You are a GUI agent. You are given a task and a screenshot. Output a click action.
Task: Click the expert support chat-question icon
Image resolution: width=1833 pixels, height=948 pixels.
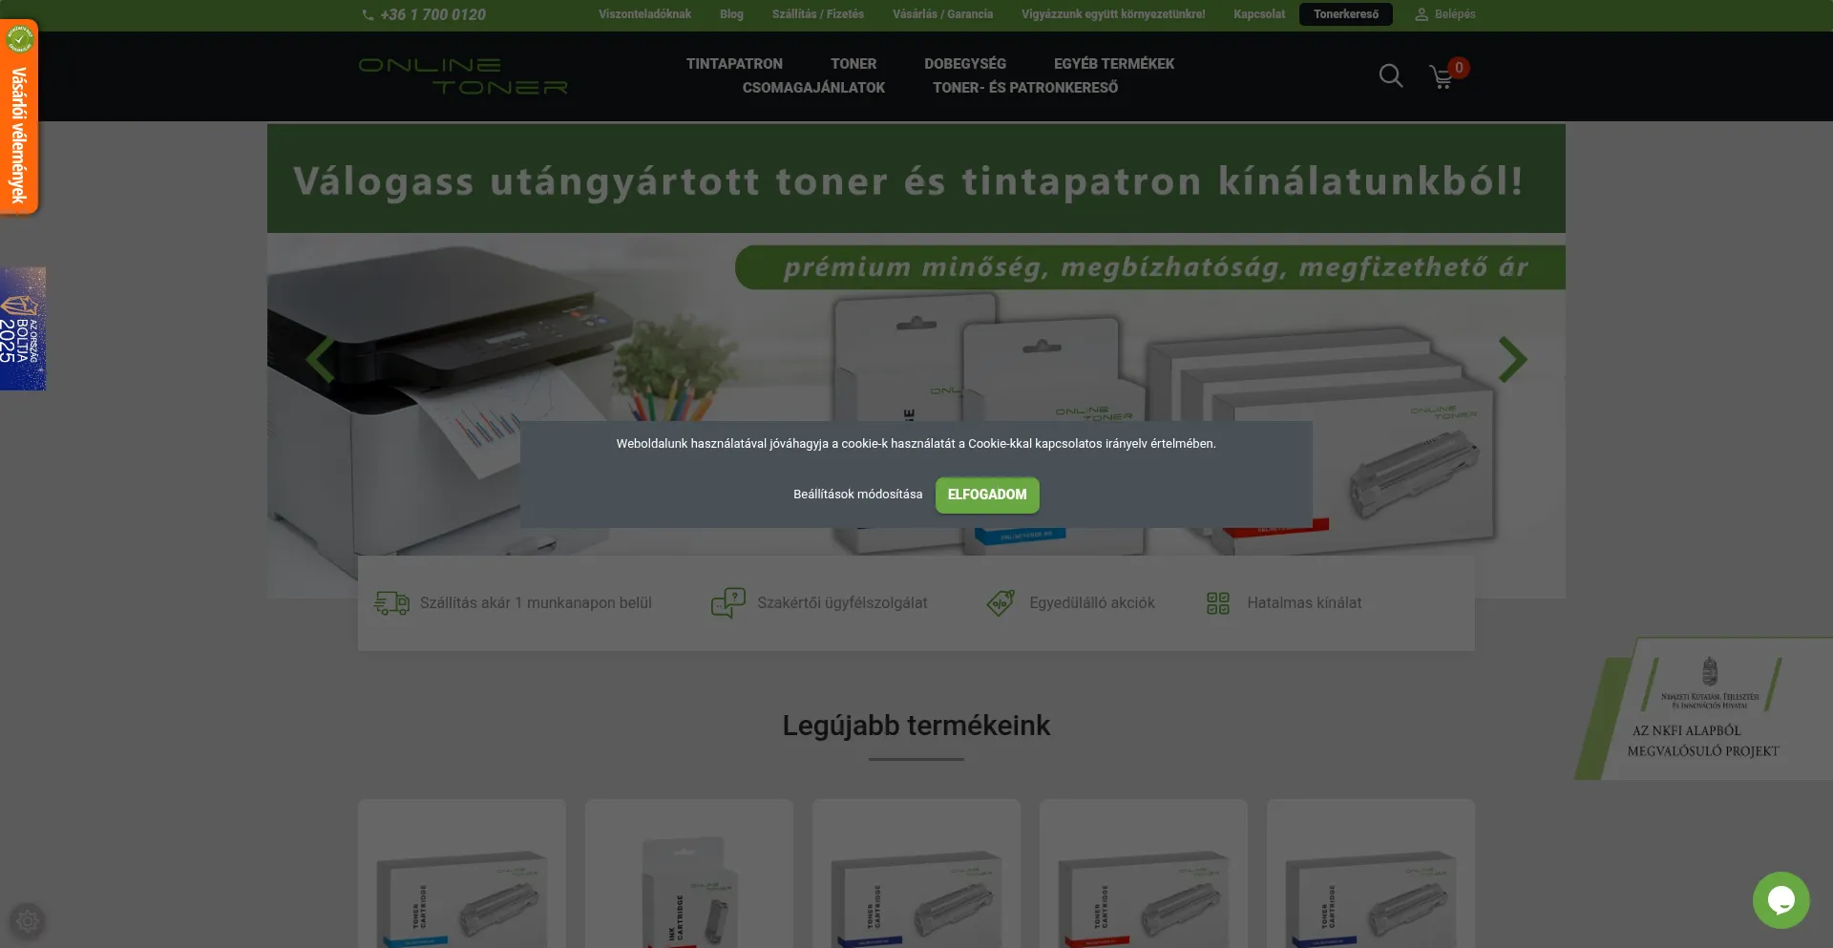click(x=728, y=603)
